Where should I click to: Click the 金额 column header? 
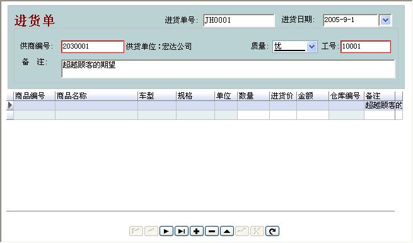tap(313, 96)
